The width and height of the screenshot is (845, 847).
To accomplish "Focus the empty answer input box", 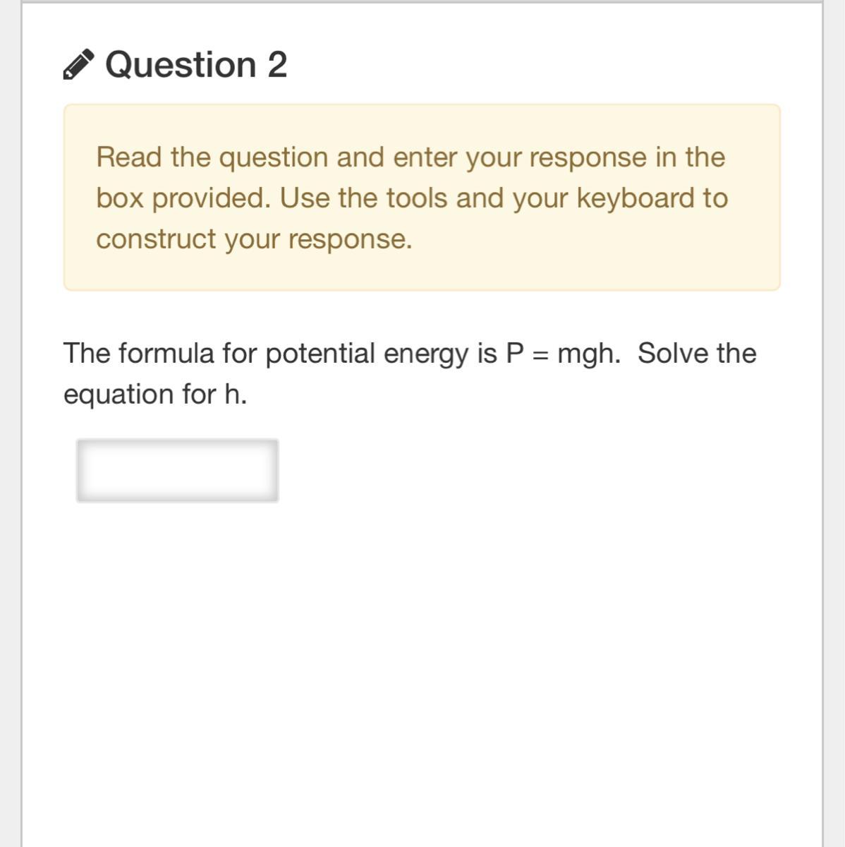I will (177, 471).
